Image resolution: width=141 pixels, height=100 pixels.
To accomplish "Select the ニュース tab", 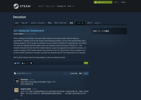I will [80, 23].
